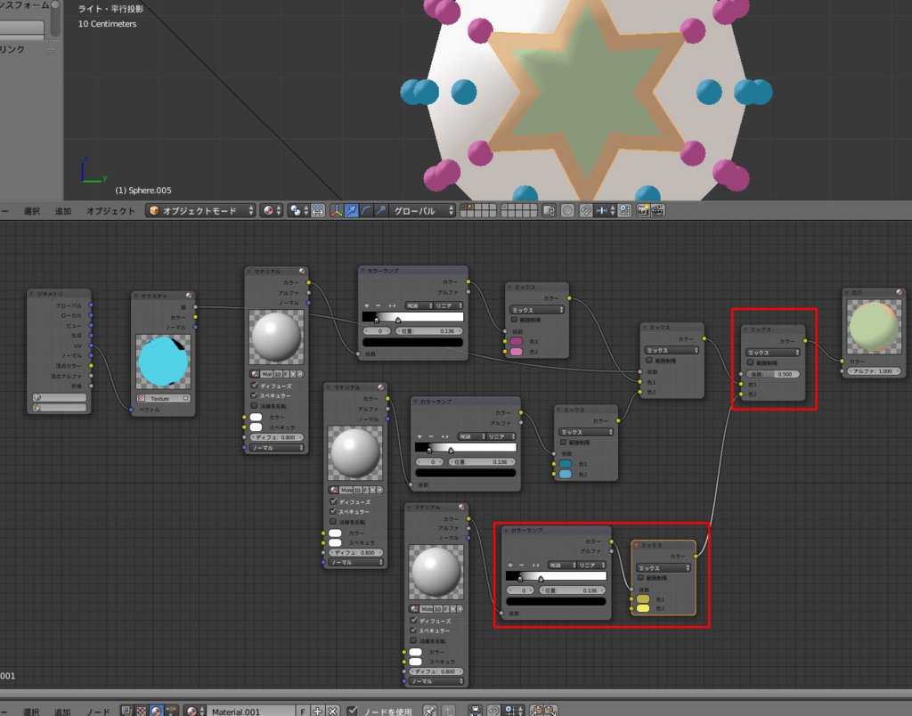Pin the node tree with the pin icon
912x716 pixels.
[x=430, y=711]
